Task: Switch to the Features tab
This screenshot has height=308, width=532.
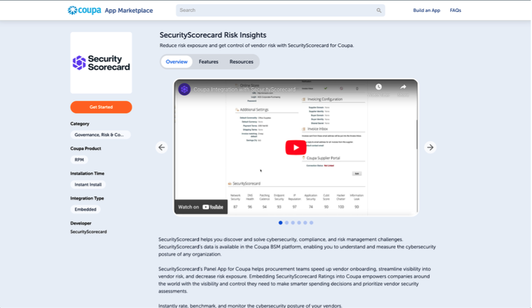Action: [x=209, y=61]
